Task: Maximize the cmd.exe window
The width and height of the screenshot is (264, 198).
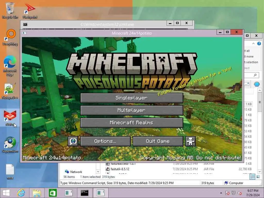Action: click(177, 23)
